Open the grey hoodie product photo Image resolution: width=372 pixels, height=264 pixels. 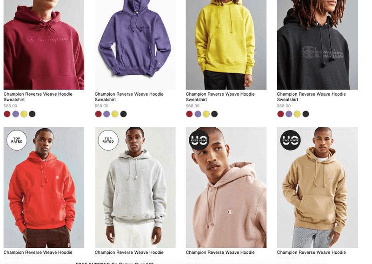(135, 187)
